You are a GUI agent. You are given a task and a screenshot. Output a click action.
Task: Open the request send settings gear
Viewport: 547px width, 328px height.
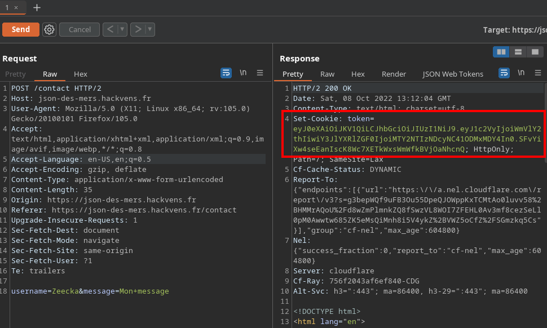(50, 29)
